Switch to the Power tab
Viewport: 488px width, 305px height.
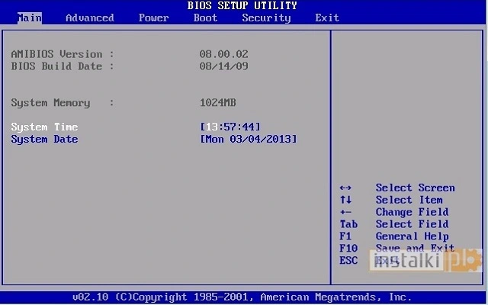[x=154, y=18]
